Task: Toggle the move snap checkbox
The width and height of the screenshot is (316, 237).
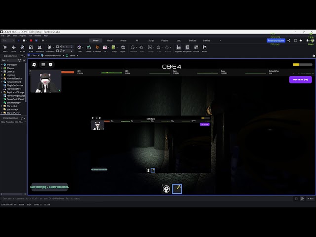Action: [x=57, y=46]
